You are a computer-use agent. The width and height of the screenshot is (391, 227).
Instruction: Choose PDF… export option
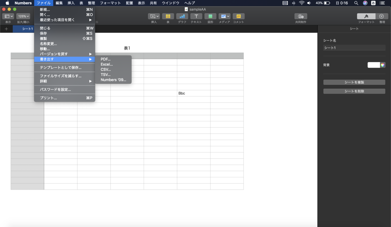(x=113, y=59)
